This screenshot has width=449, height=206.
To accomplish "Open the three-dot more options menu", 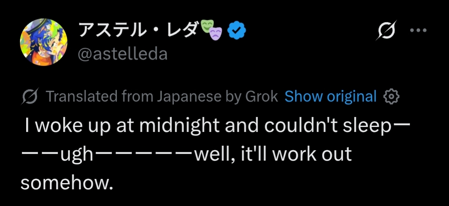I will (x=418, y=30).
